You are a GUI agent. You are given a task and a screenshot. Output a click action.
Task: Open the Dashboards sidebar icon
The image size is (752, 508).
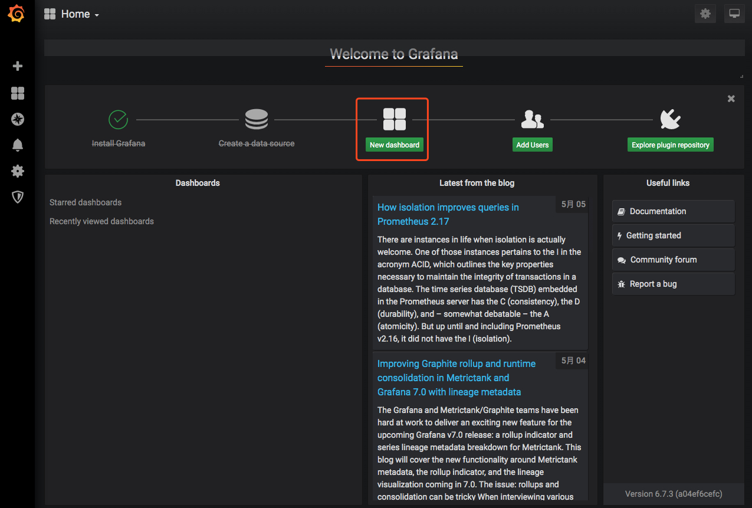(18, 93)
